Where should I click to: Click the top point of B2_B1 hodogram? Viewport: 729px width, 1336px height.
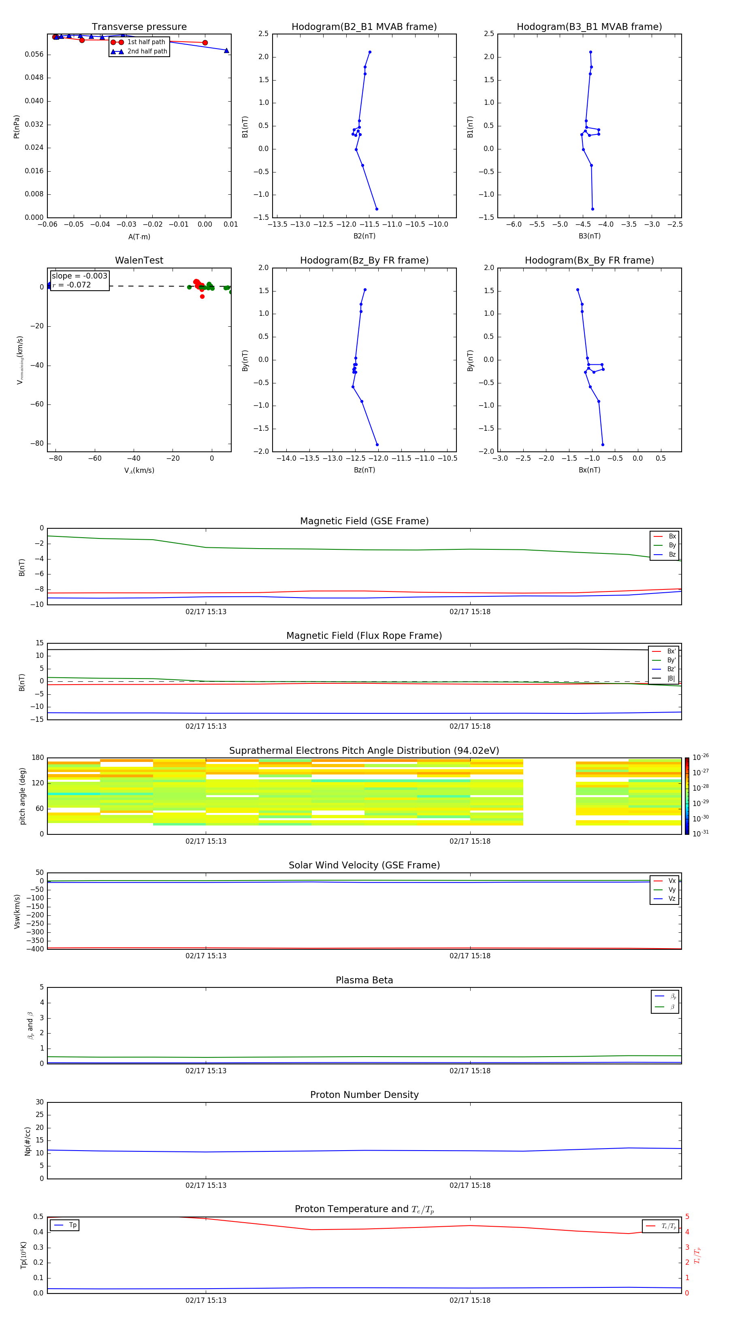click(x=369, y=52)
